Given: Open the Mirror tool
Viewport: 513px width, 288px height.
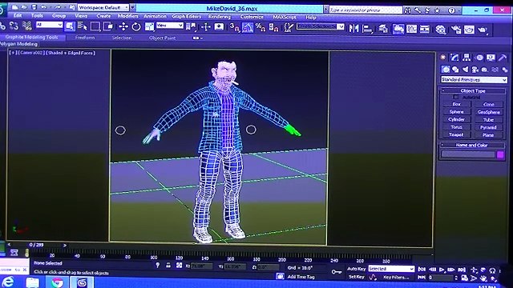Looking at the screenshot, I should [x=353, y=29].
